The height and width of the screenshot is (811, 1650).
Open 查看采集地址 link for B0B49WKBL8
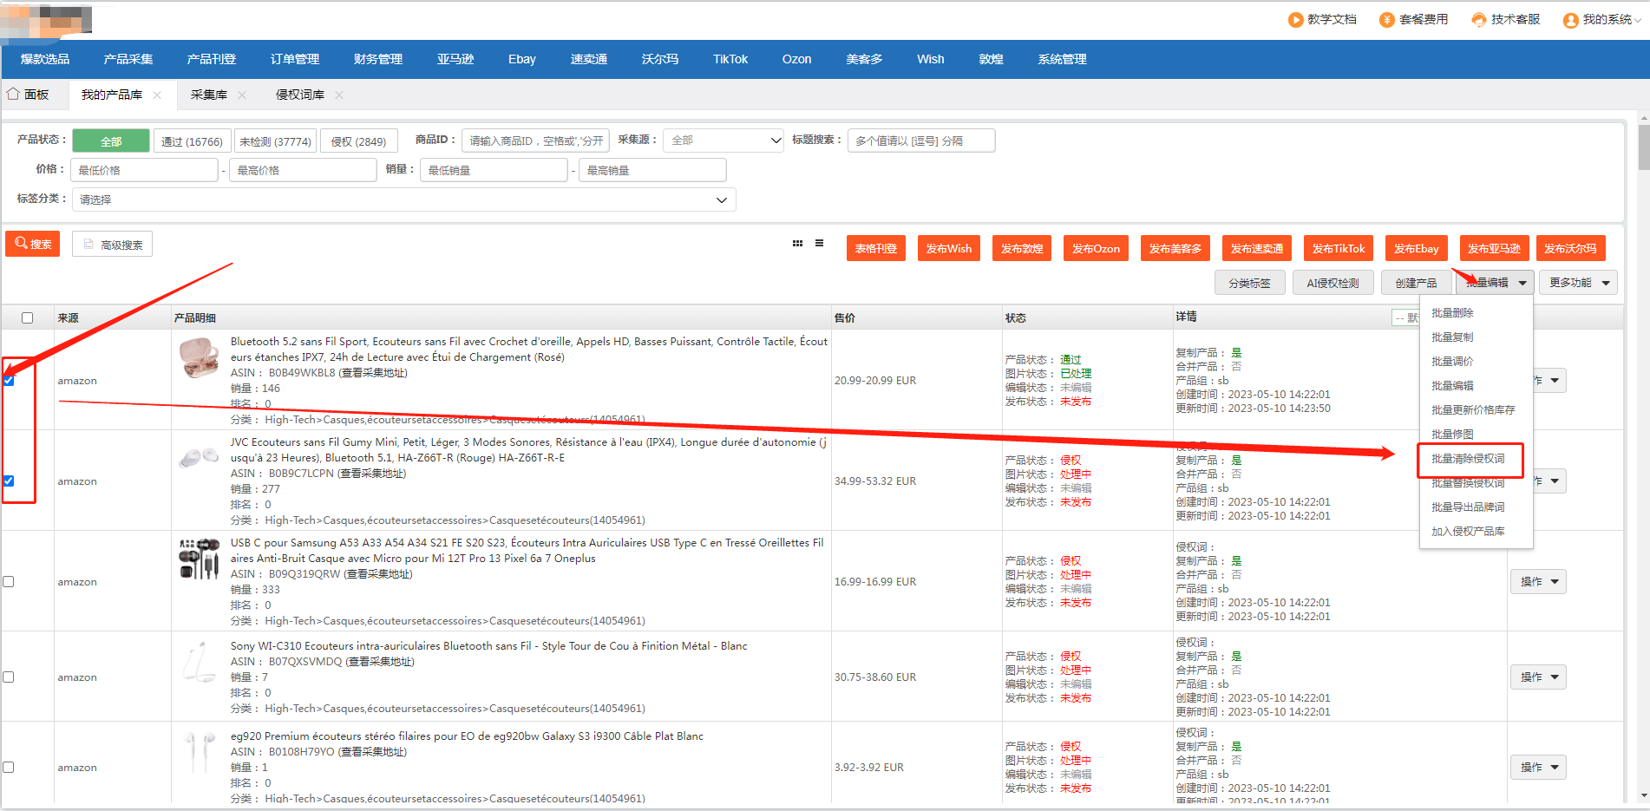pyautogui.click(x=373, y=373)
